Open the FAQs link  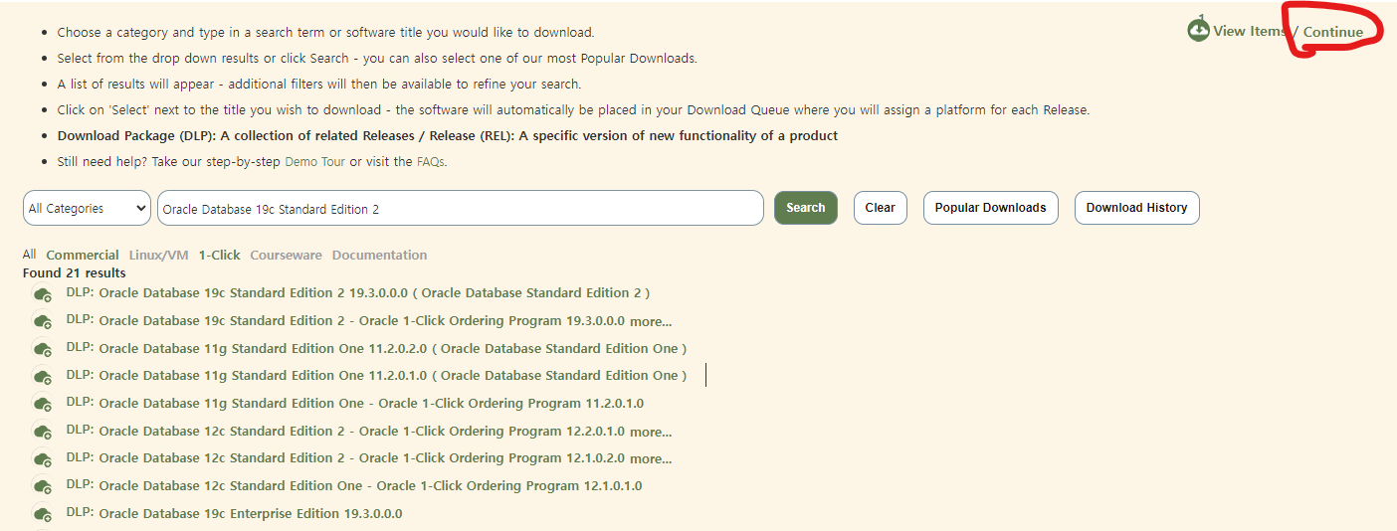[430, 161]
